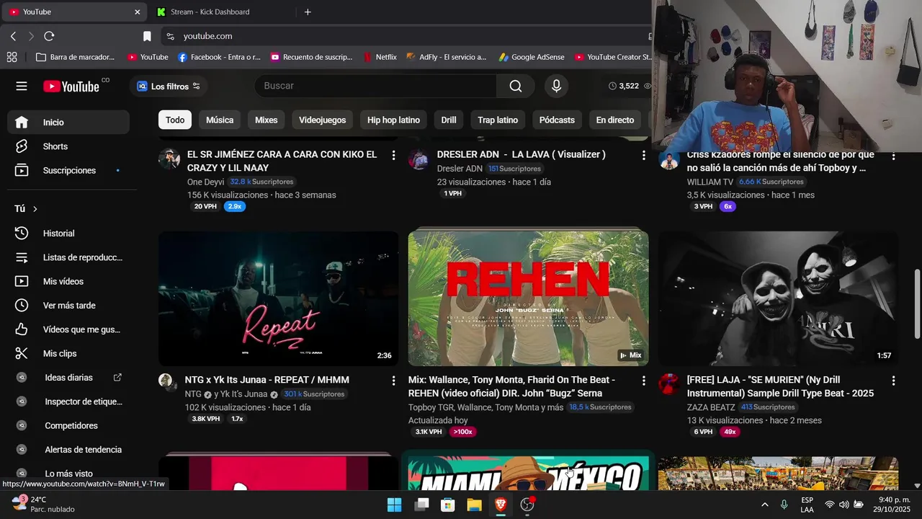Screen dimensions: 922x519
Task: Open One Deyvi channel link
Action: tap(205, 182)
